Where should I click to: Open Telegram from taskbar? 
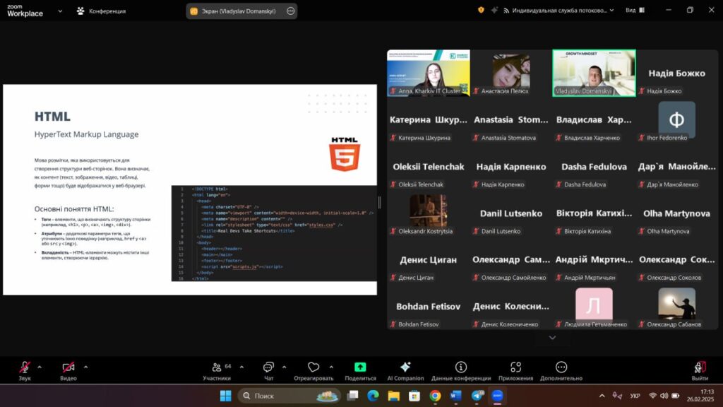pos(477,396)
